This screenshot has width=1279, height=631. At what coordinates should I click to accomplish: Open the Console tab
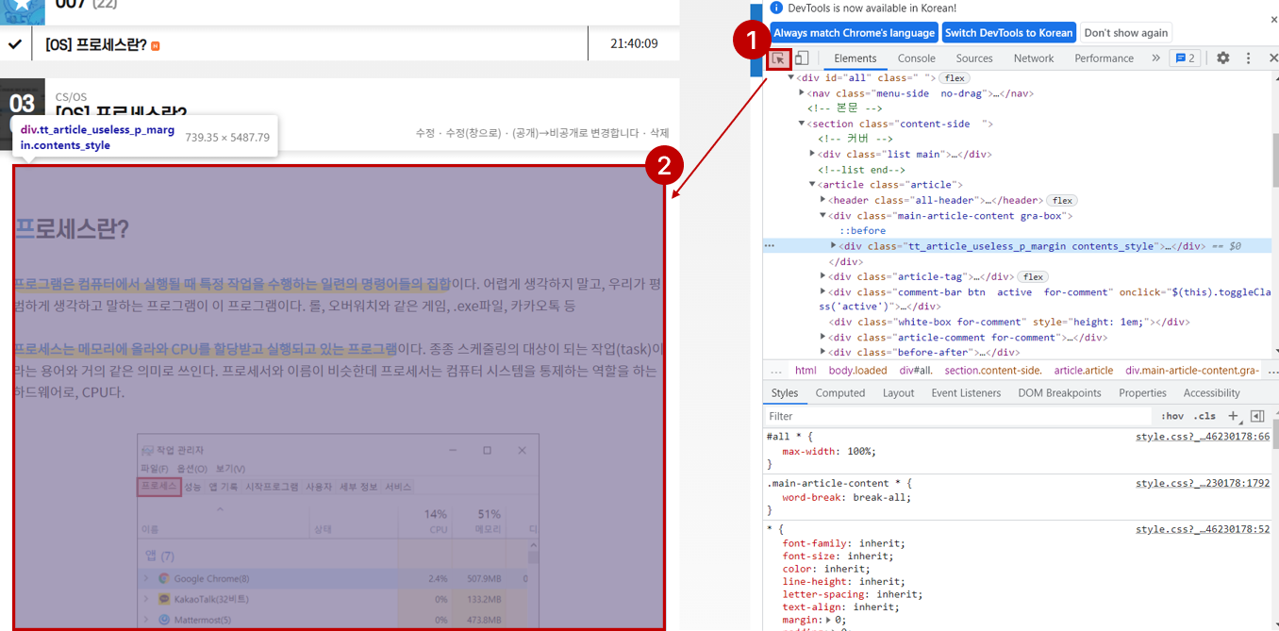(x=917, y=58)
